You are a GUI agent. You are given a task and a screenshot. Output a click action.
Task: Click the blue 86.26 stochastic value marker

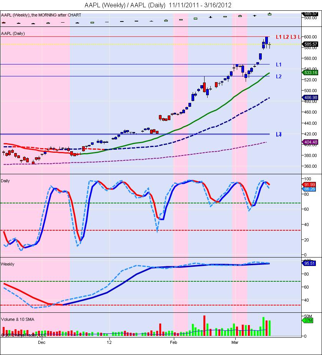coord(309,189)
